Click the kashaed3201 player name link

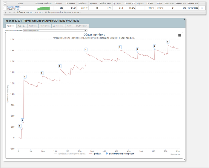tap(14, 7)
